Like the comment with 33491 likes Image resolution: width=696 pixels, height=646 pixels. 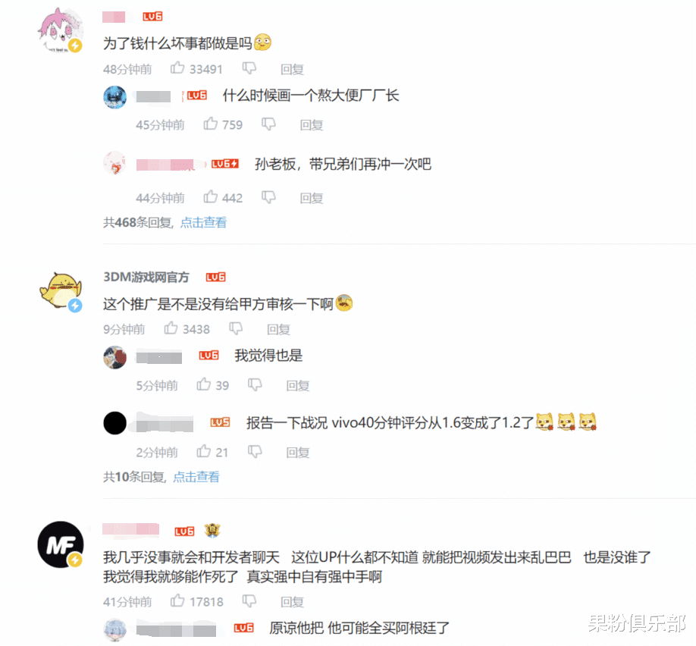point(177,68)
